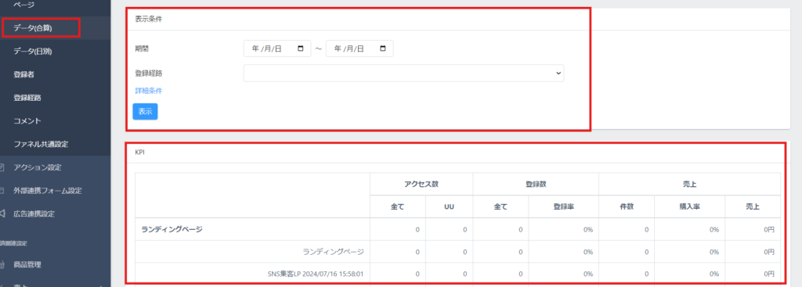Open アクション設定 menu item
The height and width of the screenshot is (287, 802).
tap(38, 167)
